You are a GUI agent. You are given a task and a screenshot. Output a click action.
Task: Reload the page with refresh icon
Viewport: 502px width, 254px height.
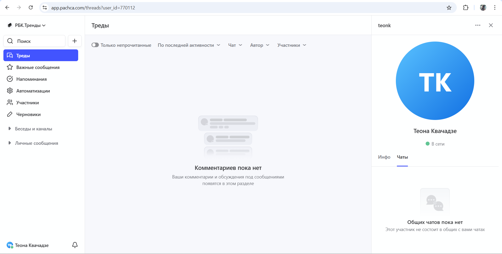[x=31, y=8]
